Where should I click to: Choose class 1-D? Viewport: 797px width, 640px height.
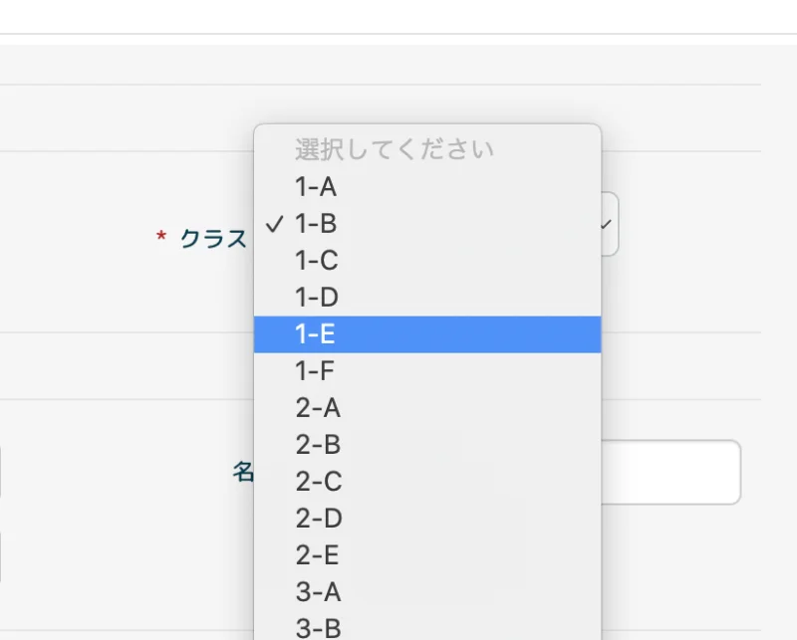click(x=427, y=298)
